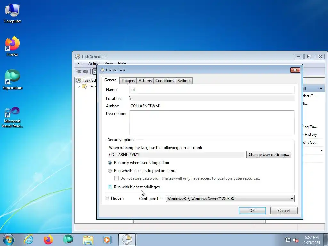
Task: Open the Computer desktop icon
Action: (x=12, y=13)
